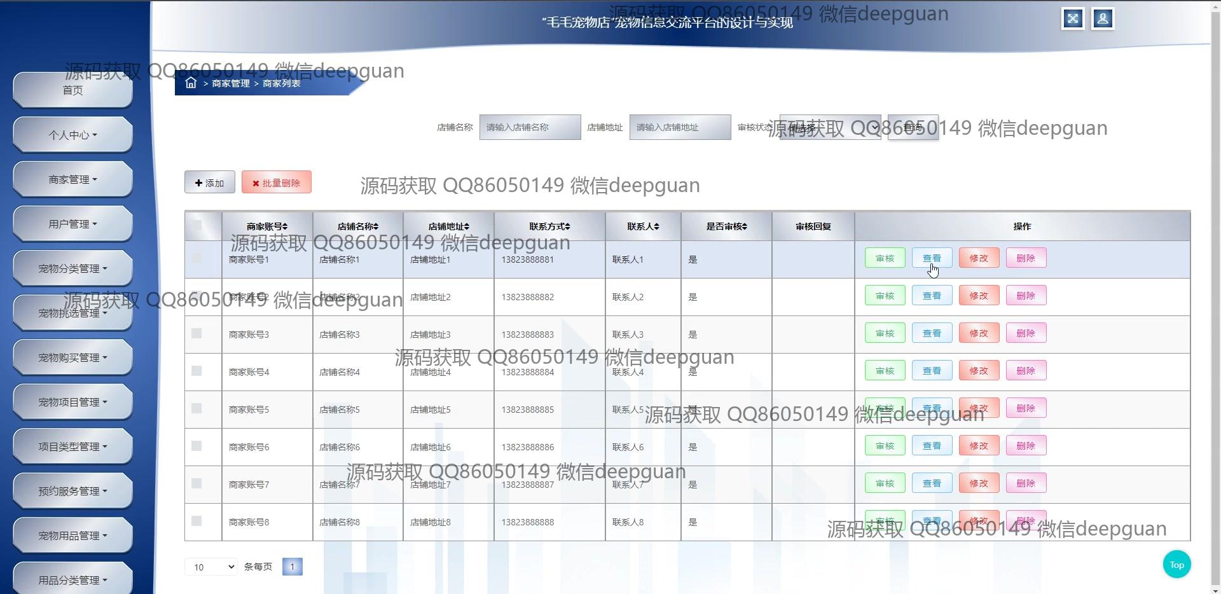This screenshot has width=1221, height=594.
Task: Click 修改 in the 商家账号4 row
Action: coord(979,371)
